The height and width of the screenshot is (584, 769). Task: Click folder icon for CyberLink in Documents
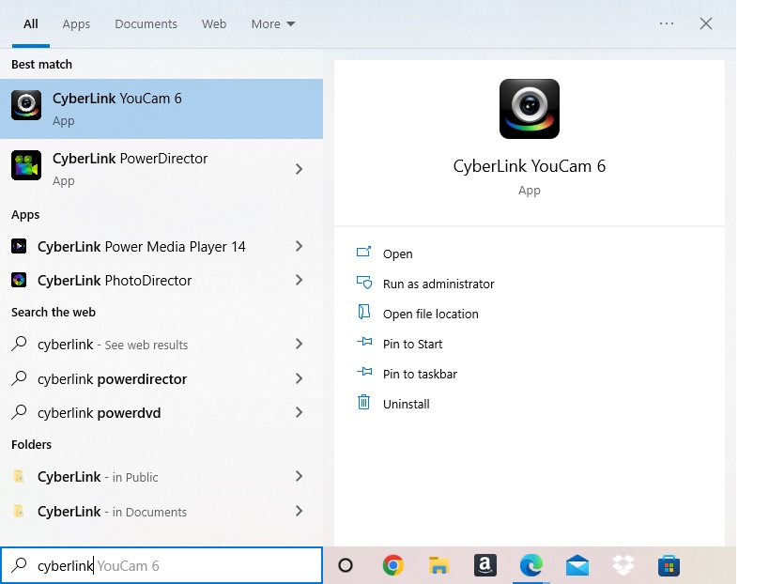(x=19, y=511)
